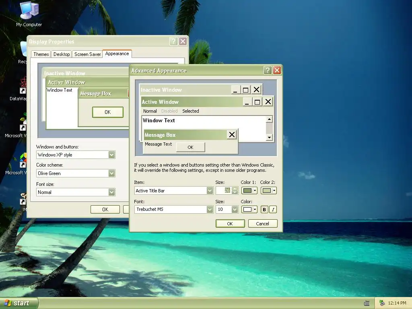Select the Normal menu item in the preview

(150, 111)
